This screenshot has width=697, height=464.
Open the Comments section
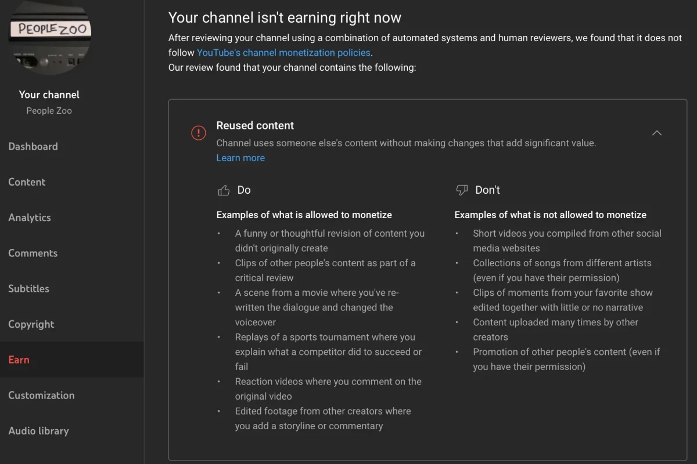tap(33, 253)
